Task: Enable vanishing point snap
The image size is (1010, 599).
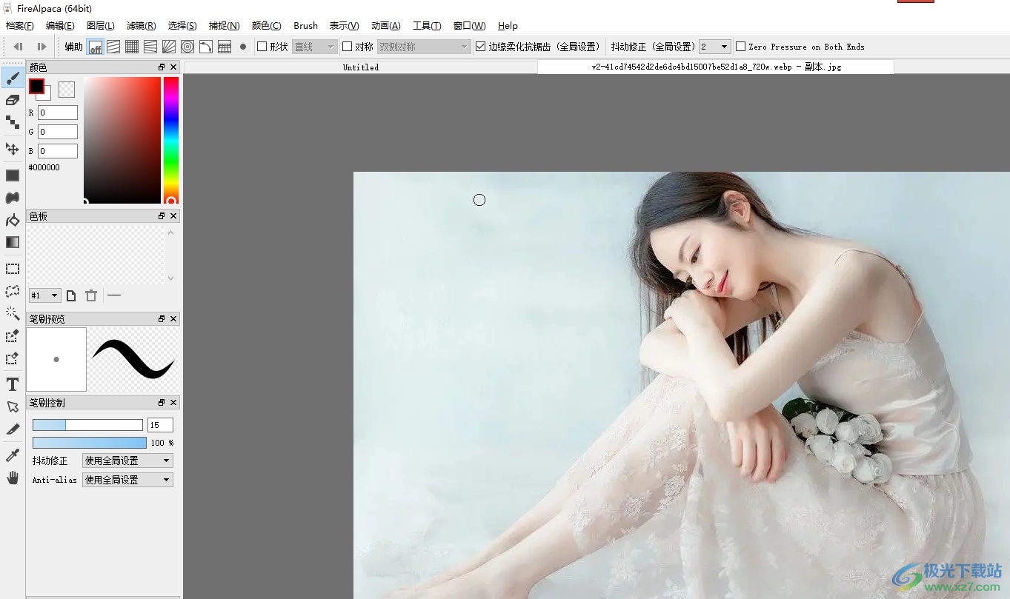Action: tap(150, 47)
